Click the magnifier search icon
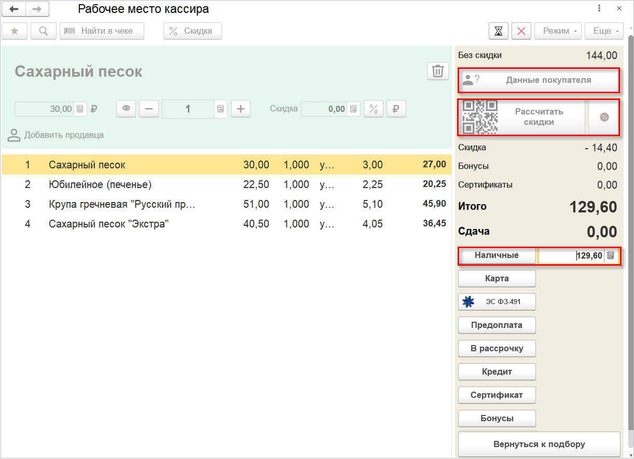 tap(44, 31)
